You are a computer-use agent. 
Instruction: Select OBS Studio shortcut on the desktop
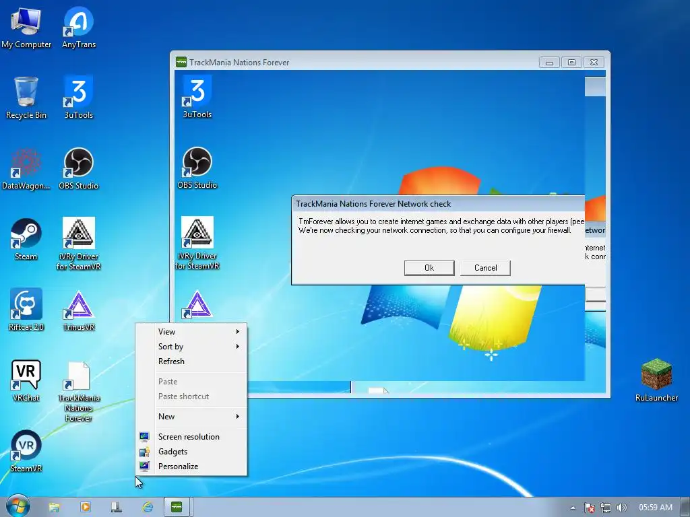pyautogui.click(x=79, y=169)
